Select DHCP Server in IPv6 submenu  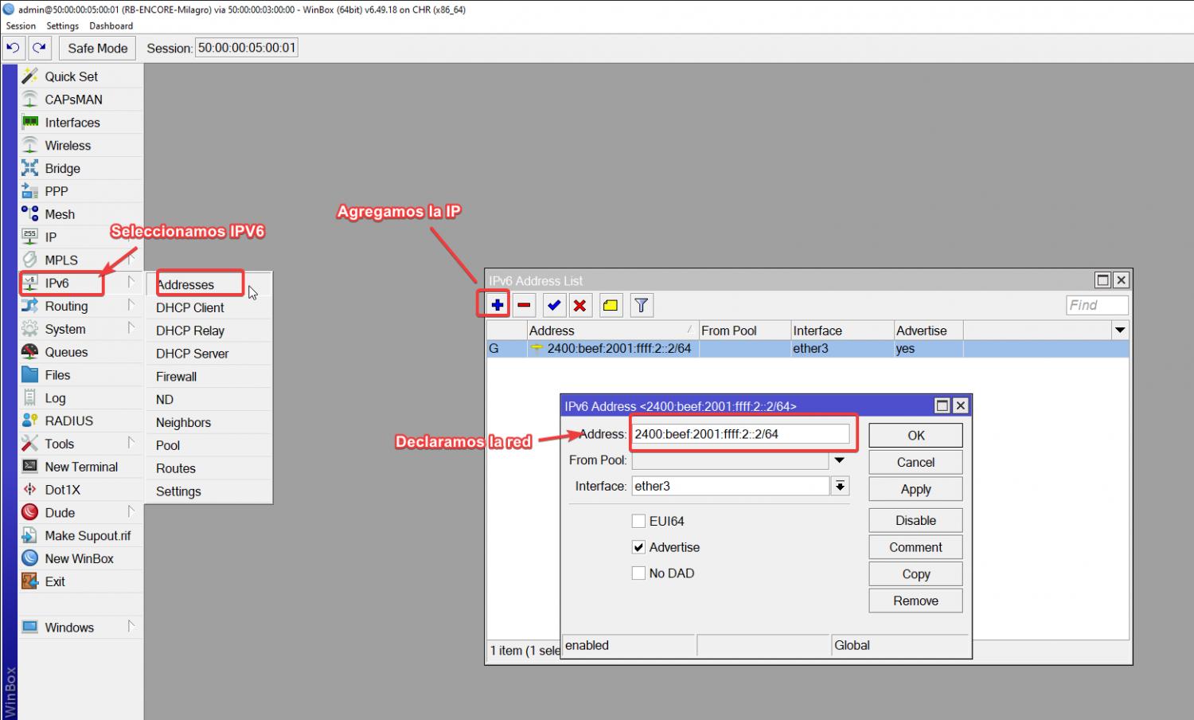pyautogui.click(x=192, y=354)
